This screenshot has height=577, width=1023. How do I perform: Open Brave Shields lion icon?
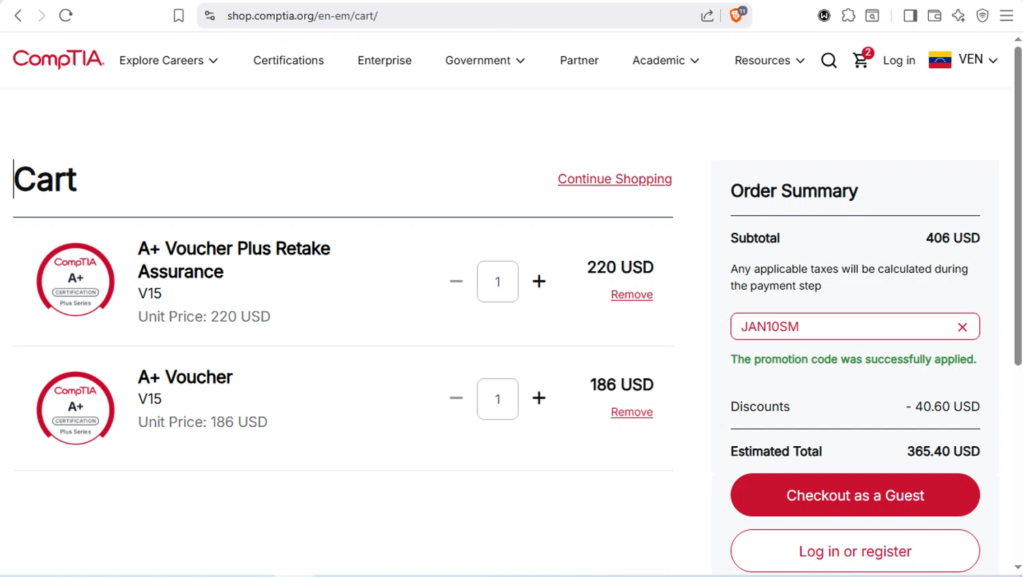click(737, 15)
